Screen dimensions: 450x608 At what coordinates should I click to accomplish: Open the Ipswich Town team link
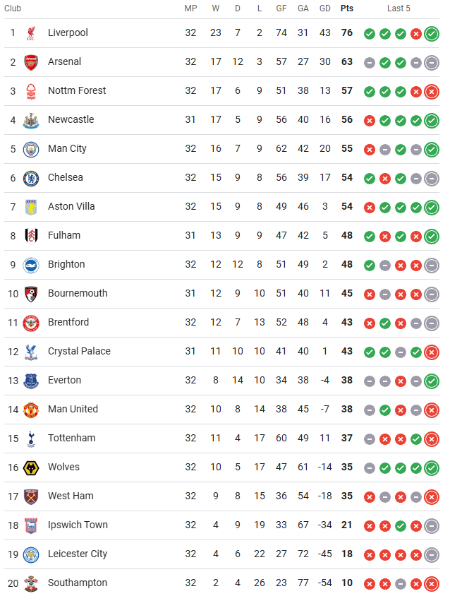click(x=78, y=525)
